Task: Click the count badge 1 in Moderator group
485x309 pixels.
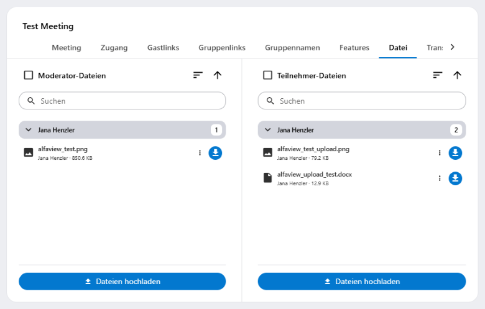Action: pos(216,130)
